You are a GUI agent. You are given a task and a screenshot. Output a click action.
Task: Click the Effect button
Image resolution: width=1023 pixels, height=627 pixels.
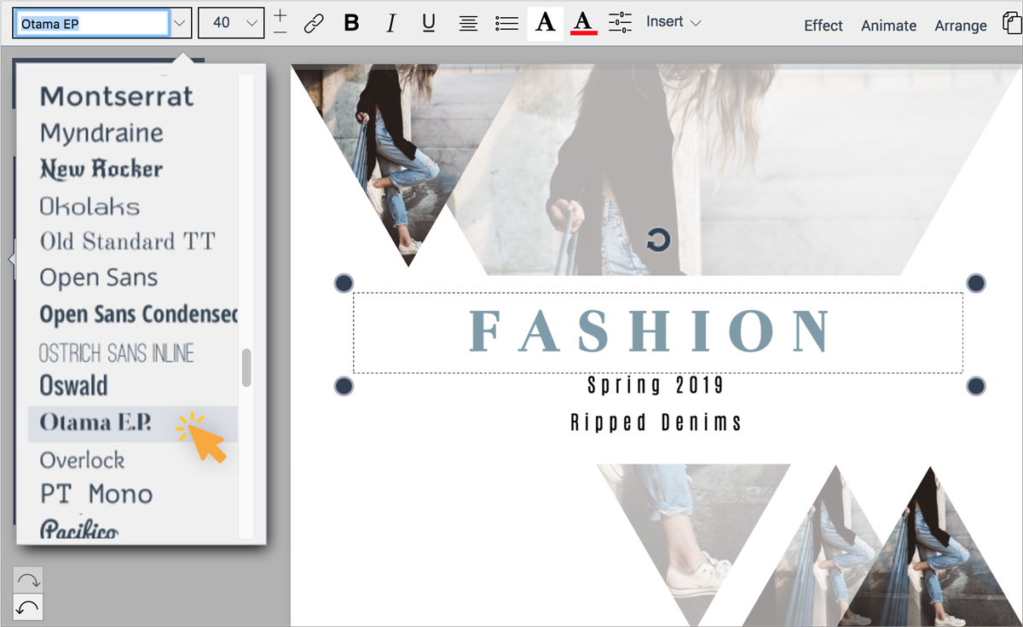[x=823, y=26]
